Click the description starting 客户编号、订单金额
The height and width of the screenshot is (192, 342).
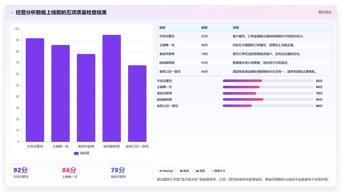click(x=269, y=36)
